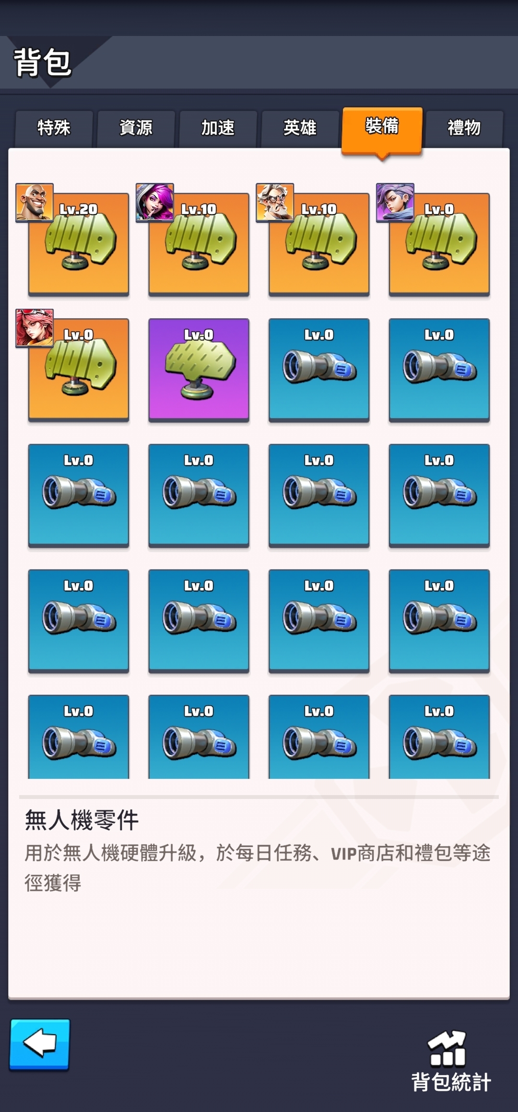This screenshot has width=518, height=1112.
Task: Select the Lv.0 armor with purple-haired hero
Action: (x=439, y=243)
